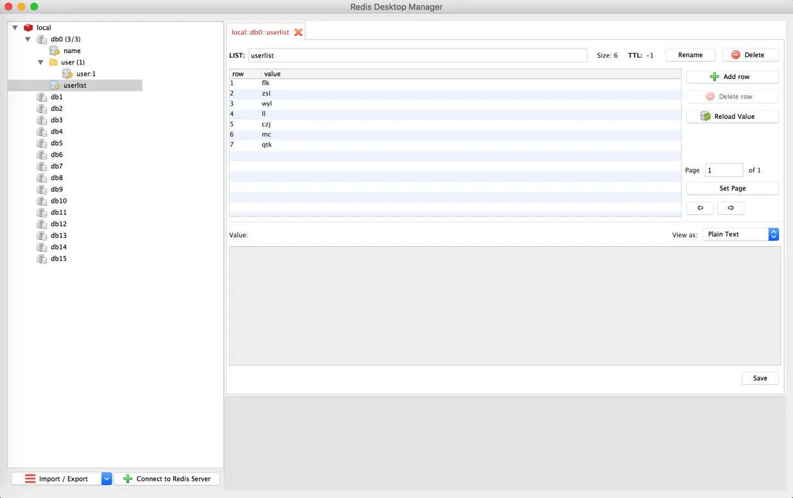Click the db1 database icon

point(42,97)
